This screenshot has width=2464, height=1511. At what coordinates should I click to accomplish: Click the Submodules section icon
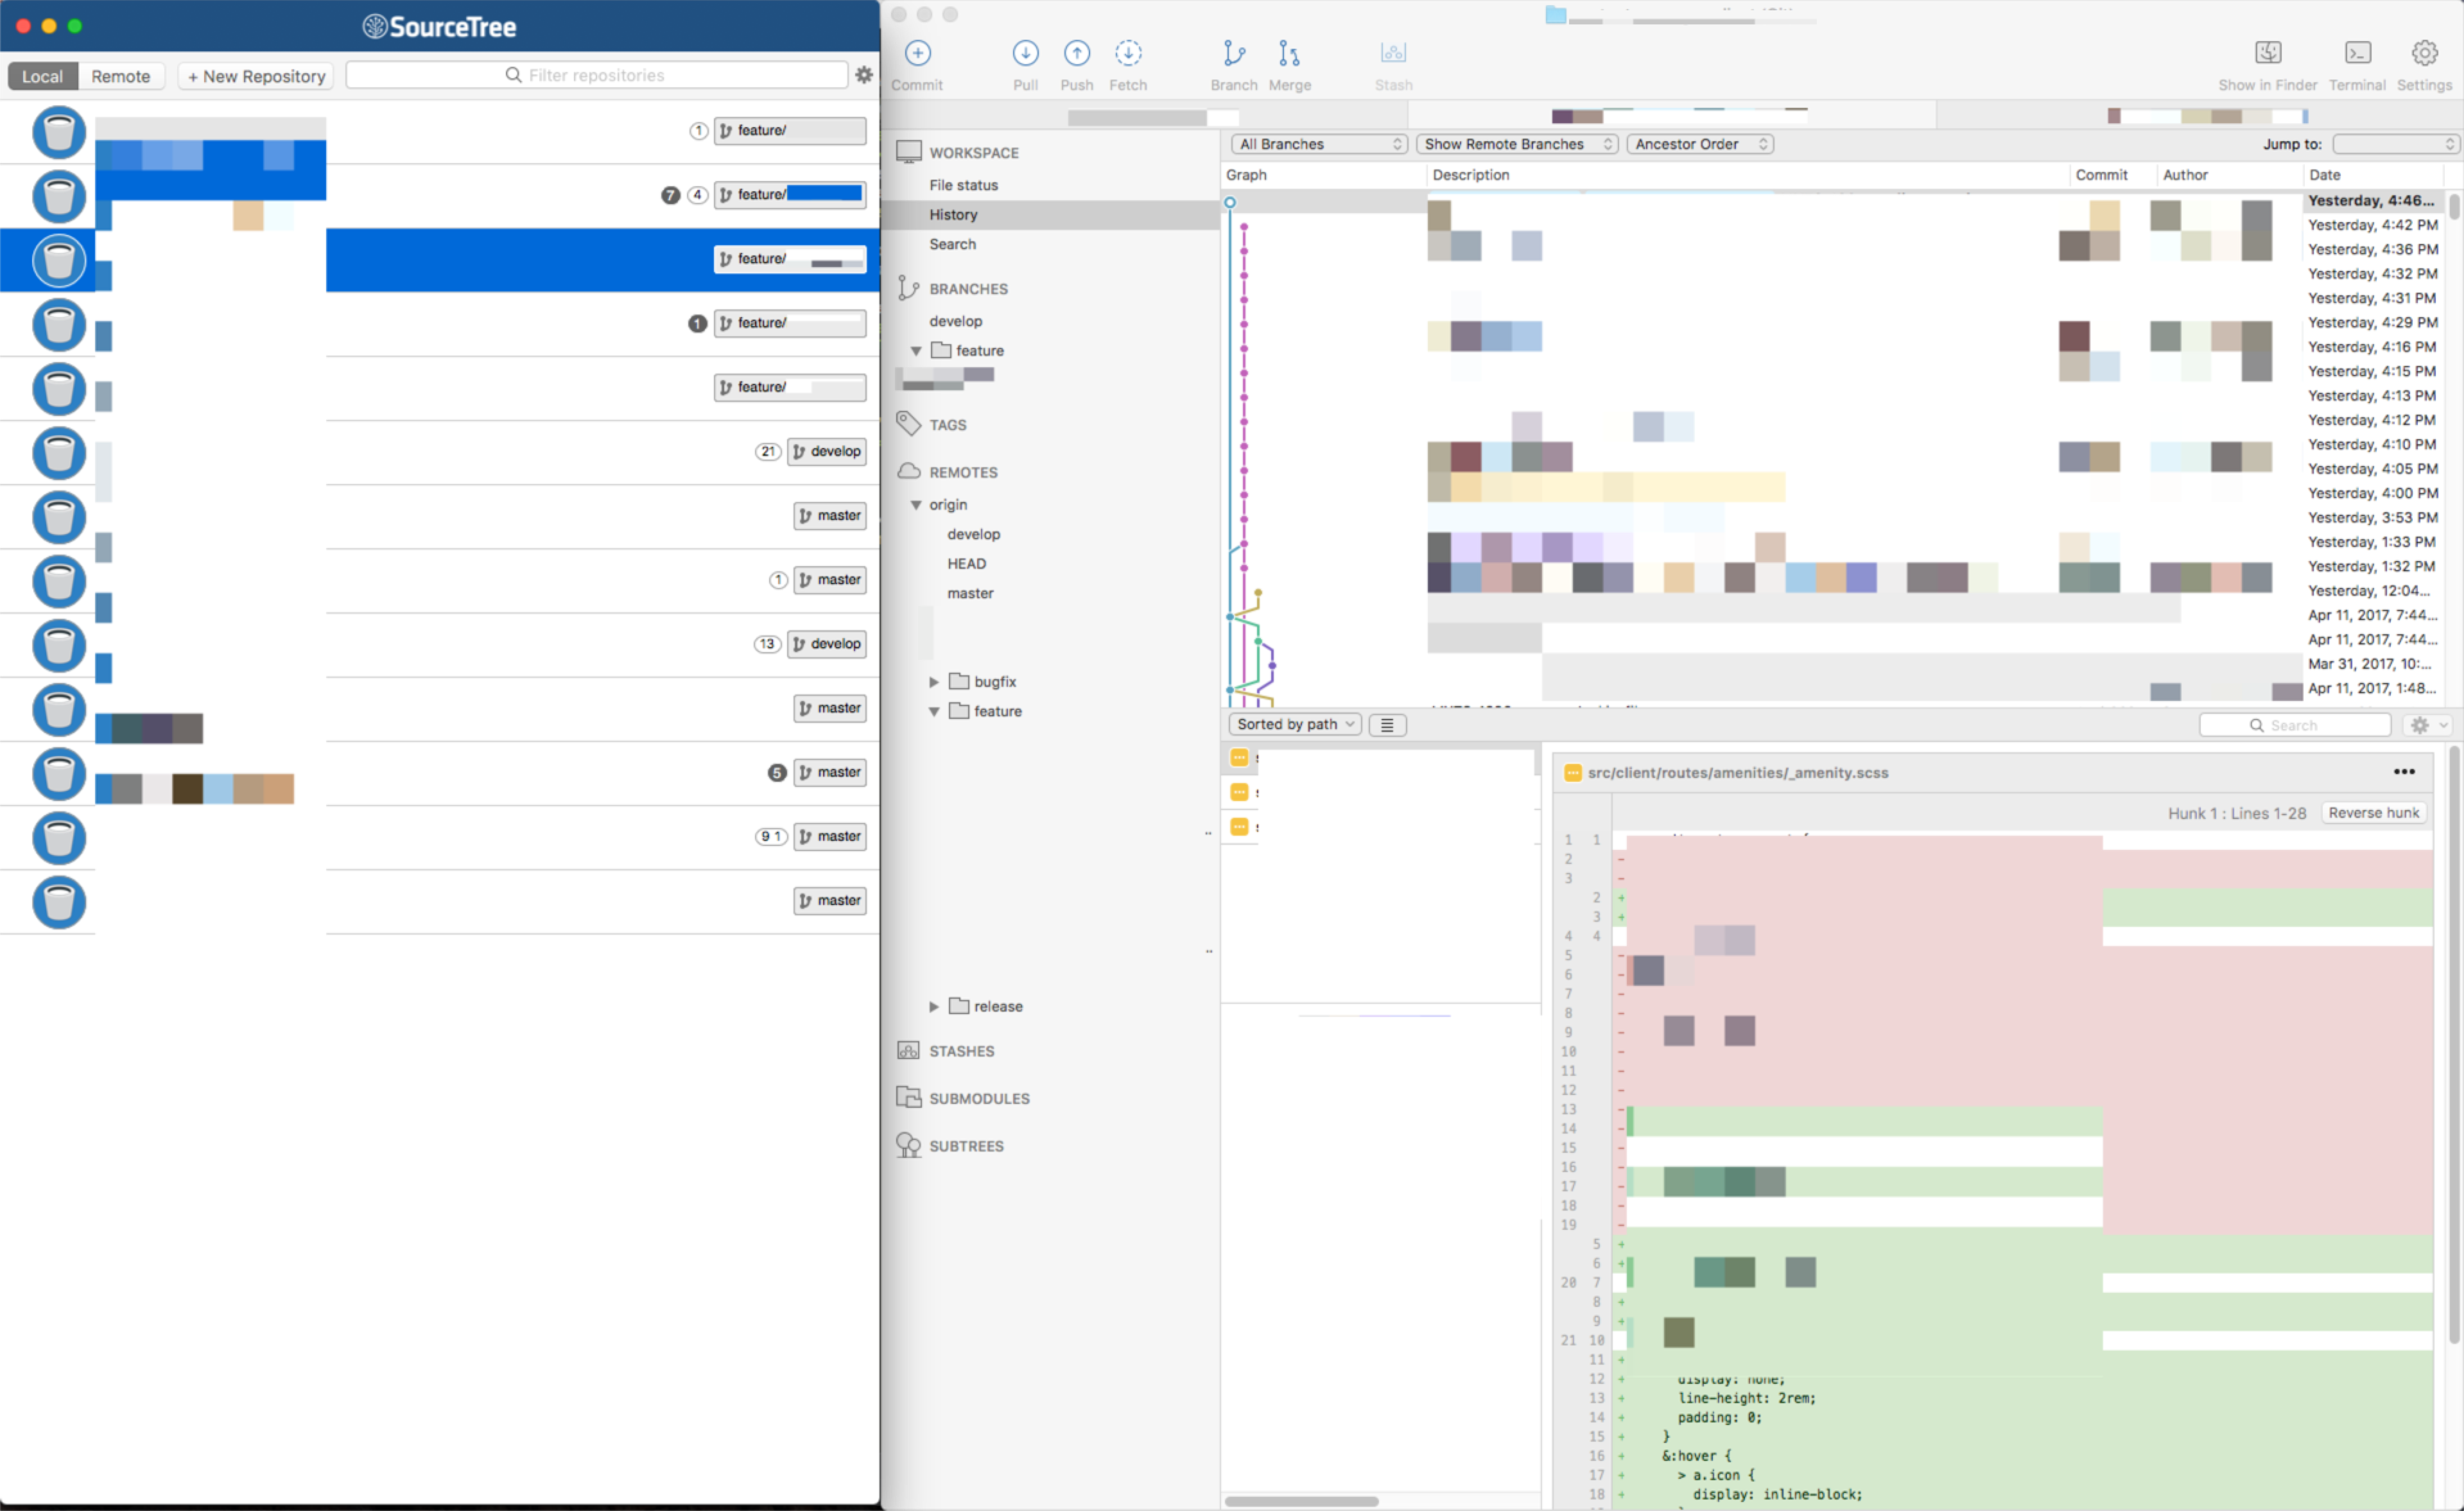point(908,1097)
